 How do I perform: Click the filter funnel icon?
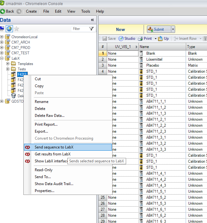click(91, 29)
